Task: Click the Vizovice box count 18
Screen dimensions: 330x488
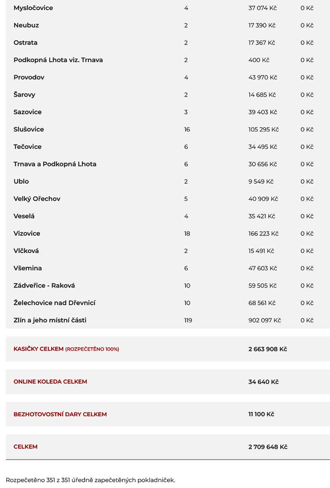Action: 187,233
